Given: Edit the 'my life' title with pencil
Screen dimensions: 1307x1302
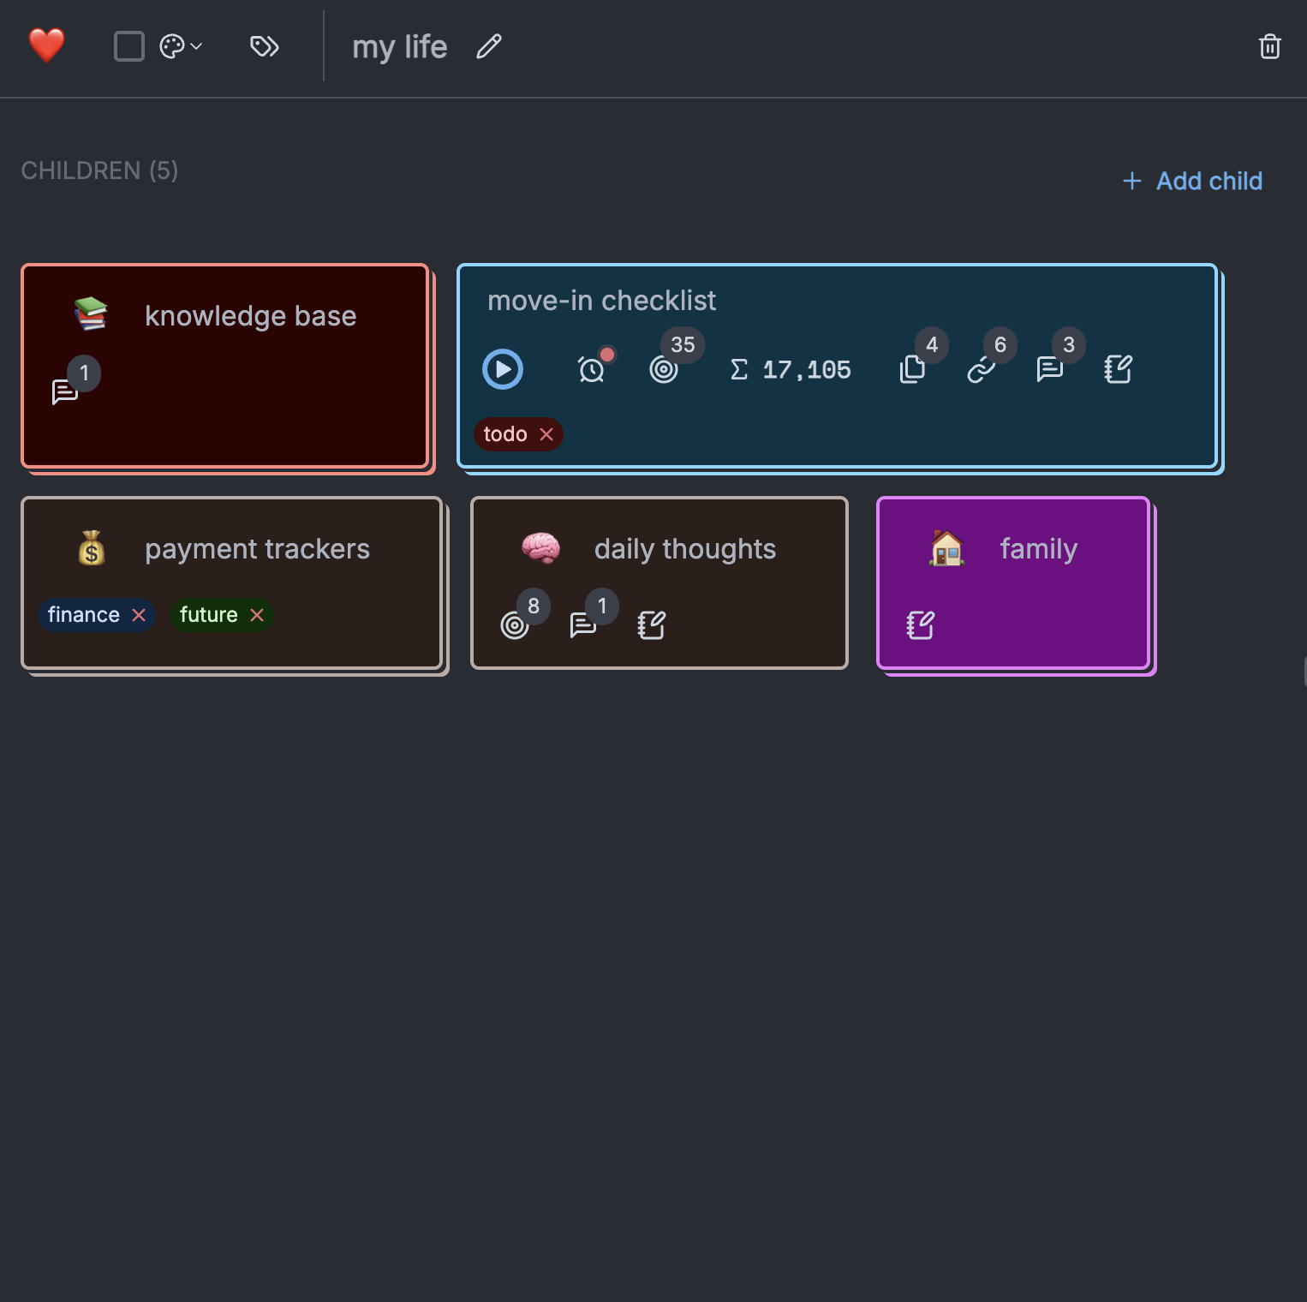Looking at the screenshot, I should tap(489, 46).
